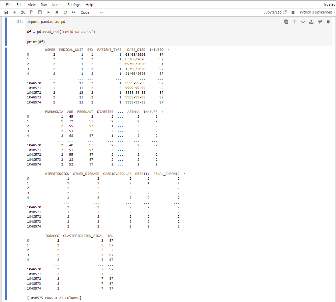This screenshot has width=336, height=302.
Task: Open the Settings menu
Action: pos(74,5)
